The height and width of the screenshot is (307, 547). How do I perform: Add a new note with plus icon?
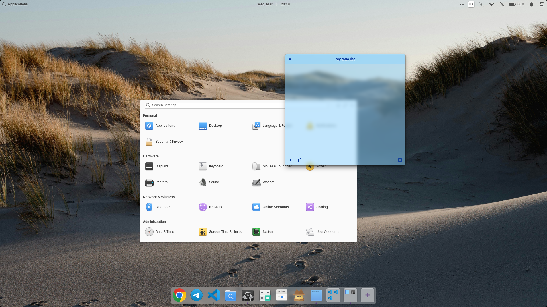click(x=291, y=160)
